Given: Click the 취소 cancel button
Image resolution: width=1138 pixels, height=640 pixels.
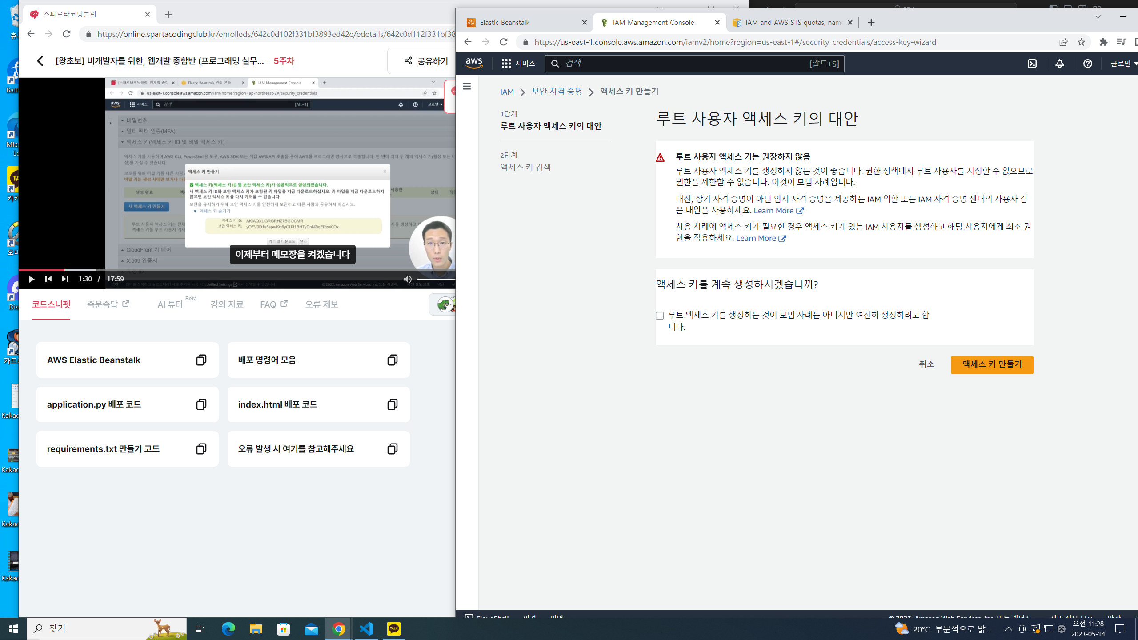Looking at the screenshot, I should (926, 364).
